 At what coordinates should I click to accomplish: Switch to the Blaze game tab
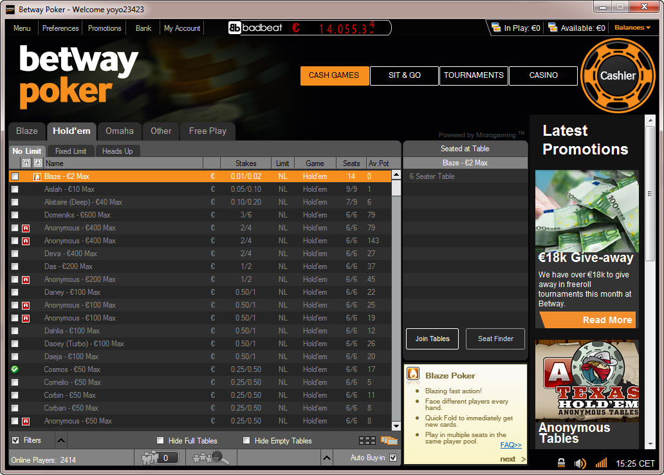tap(26, 131)
